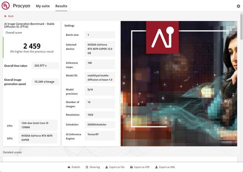
Task: Open settings with the gear icon
Action: [238, 6]
